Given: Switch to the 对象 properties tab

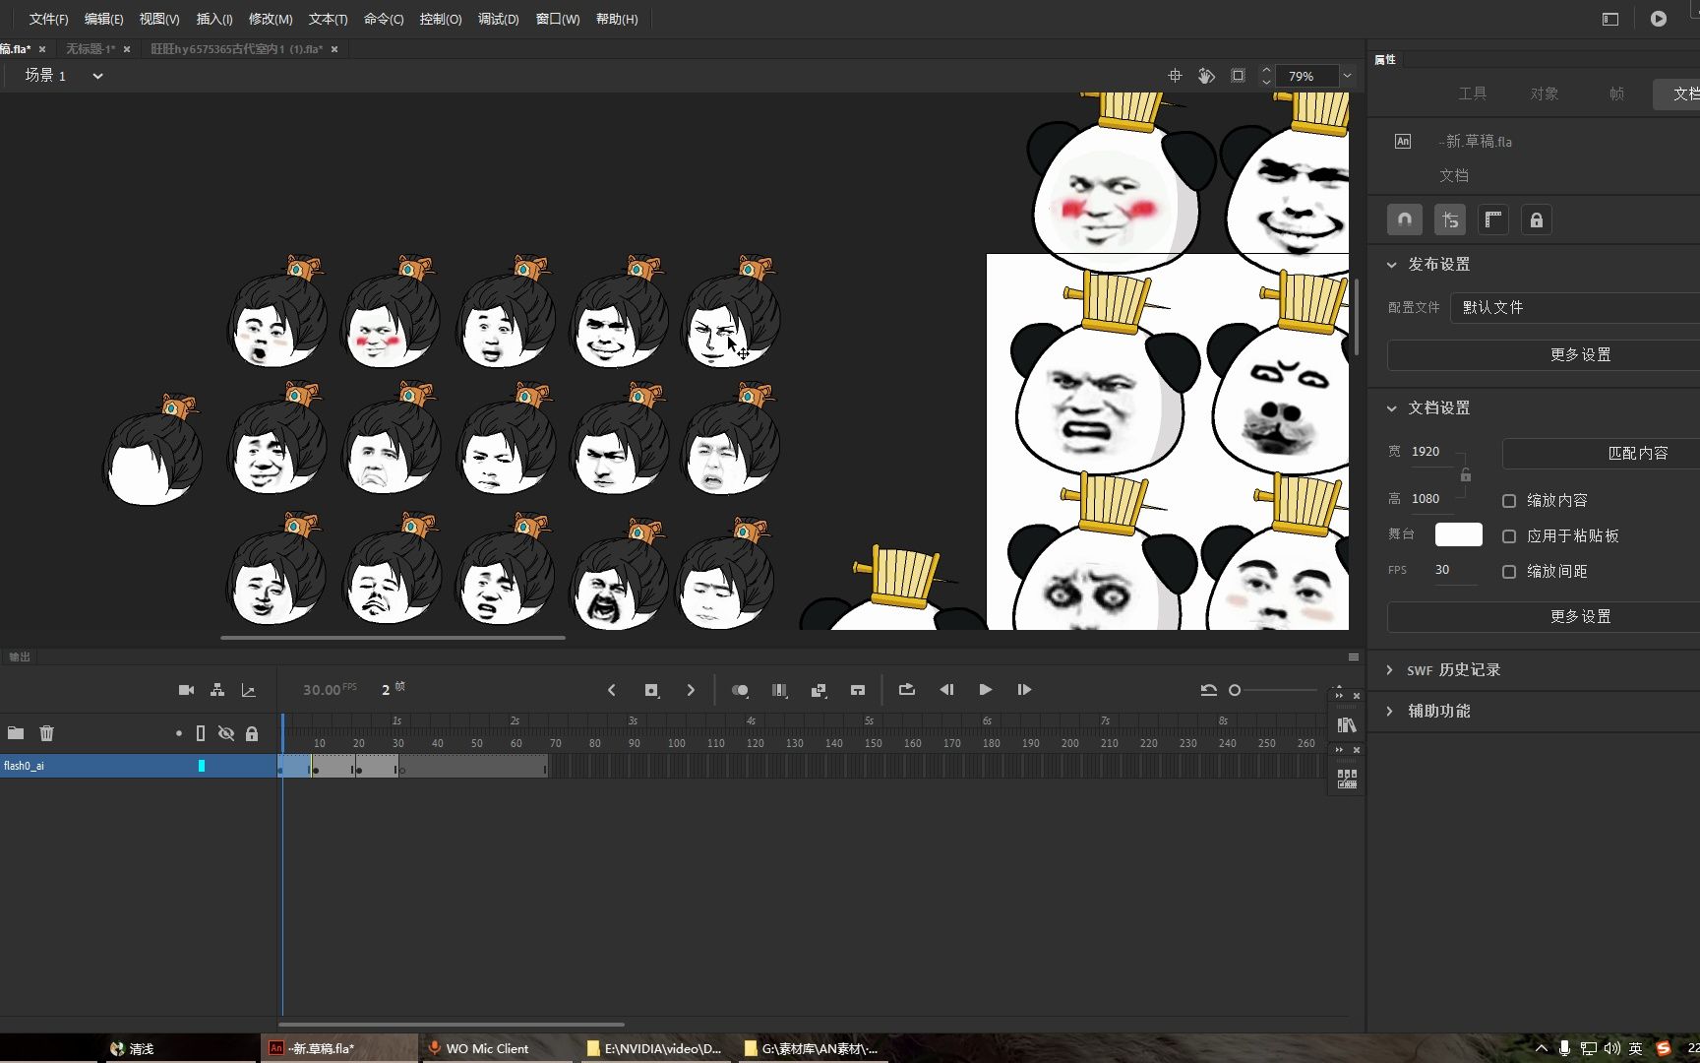Looking at the screenshot, I should point(1545,94).
